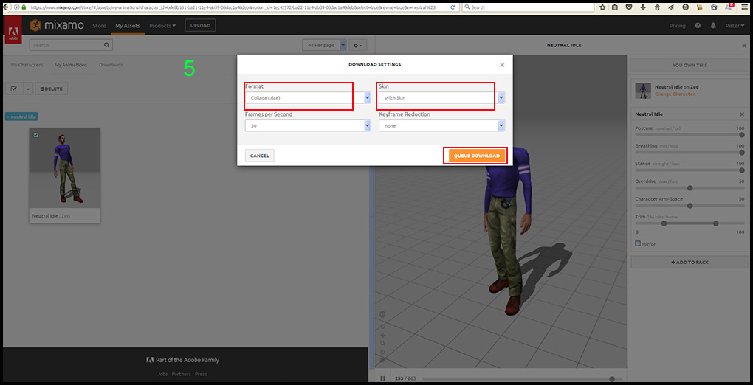Click CANCEL in Download Settings
753x385 pixels.
pyautogui.click(x=259, y=156)
